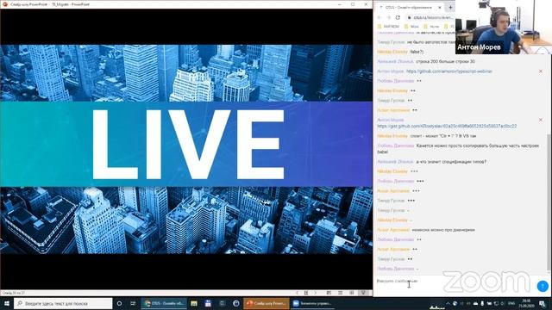Open Cortana from the taskbar
Screen dimensions: 552x310
tap(119, 303)
